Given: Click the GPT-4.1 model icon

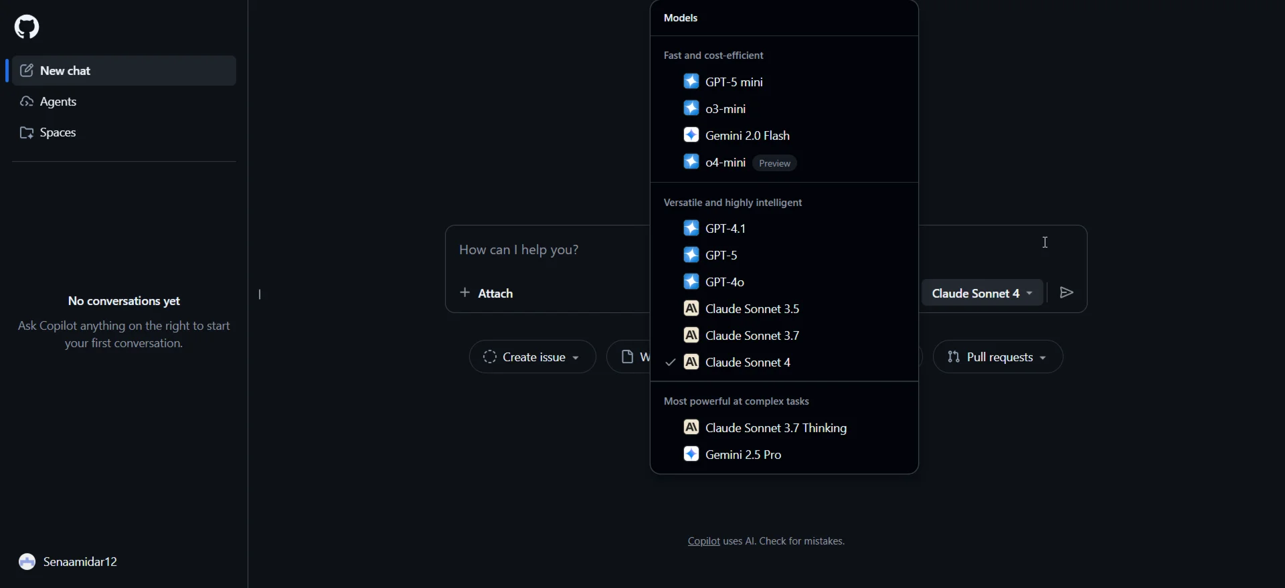Looking at the screenshot, I should coord(691,228).
